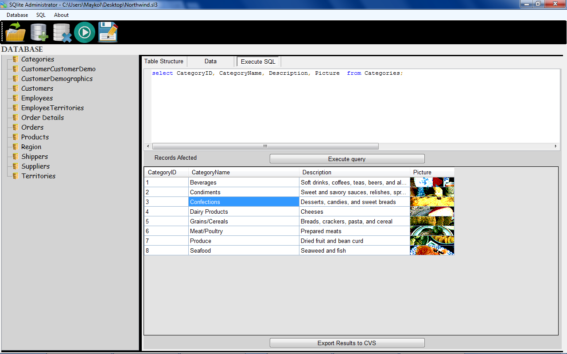This screenshot has height=354, width=567.
Task: Open a database file
Action: coord(15,31)
